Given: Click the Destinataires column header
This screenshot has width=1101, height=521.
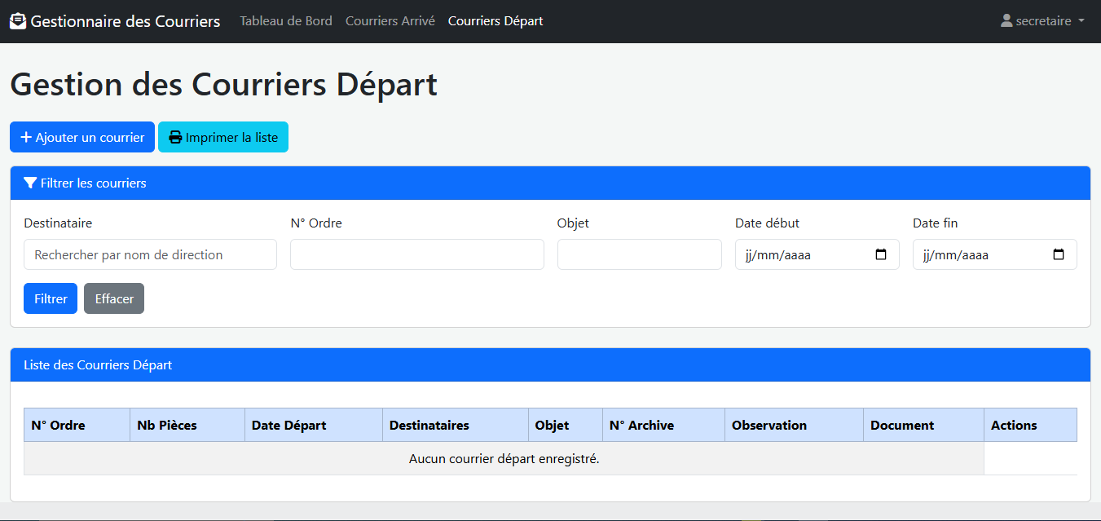Looking at the screenshot, I should coord(456,425).
